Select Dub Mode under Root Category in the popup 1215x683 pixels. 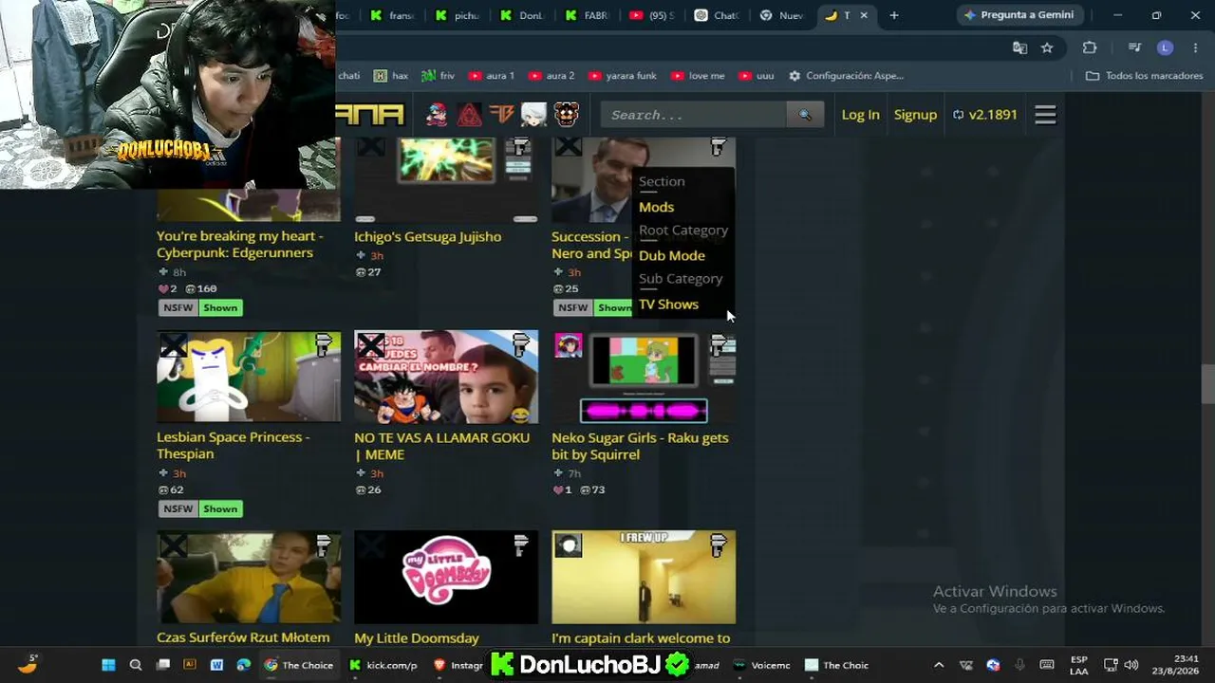coord(672,255)
